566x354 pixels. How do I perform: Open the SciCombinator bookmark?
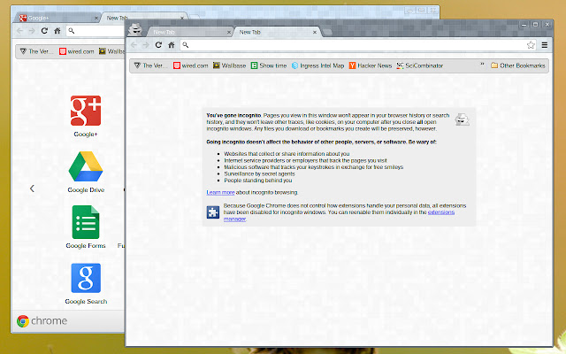click(420, 65)
